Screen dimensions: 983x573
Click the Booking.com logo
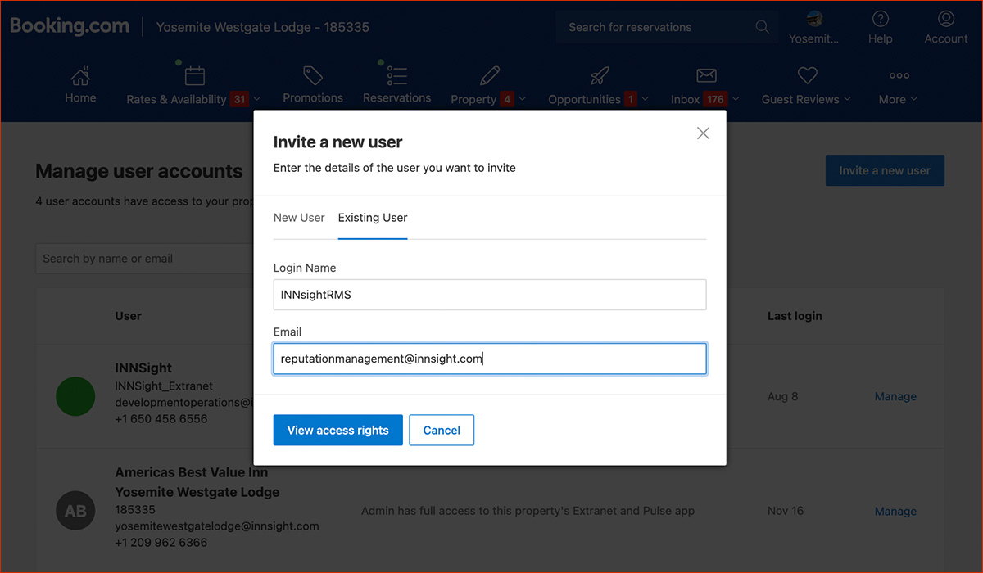pos(70,26)
